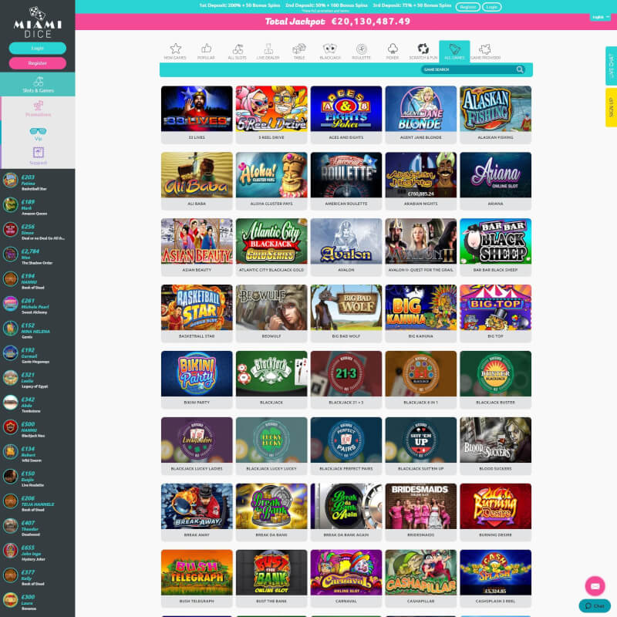Viewport: 617px width, 617px height.
Task: Open Game Provider puzzle category
Action: [x=485, y=51]
